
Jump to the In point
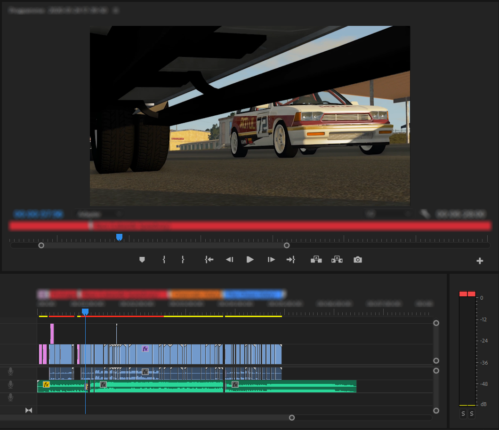point(209,260)
